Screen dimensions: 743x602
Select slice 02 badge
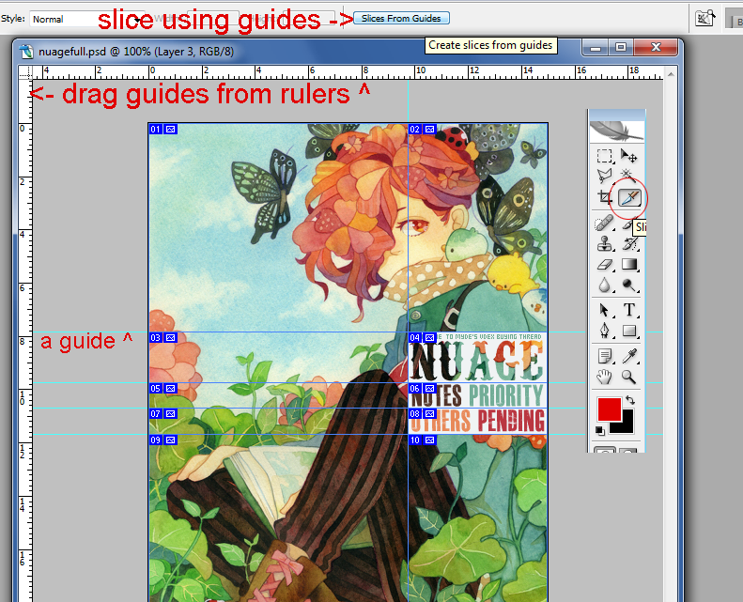(x=422, y=129)
